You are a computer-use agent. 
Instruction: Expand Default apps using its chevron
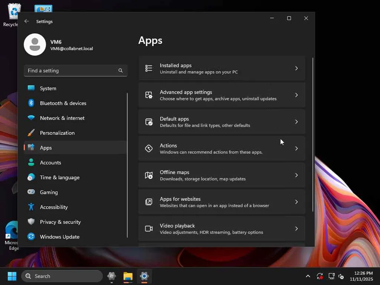tap(296, 122)
